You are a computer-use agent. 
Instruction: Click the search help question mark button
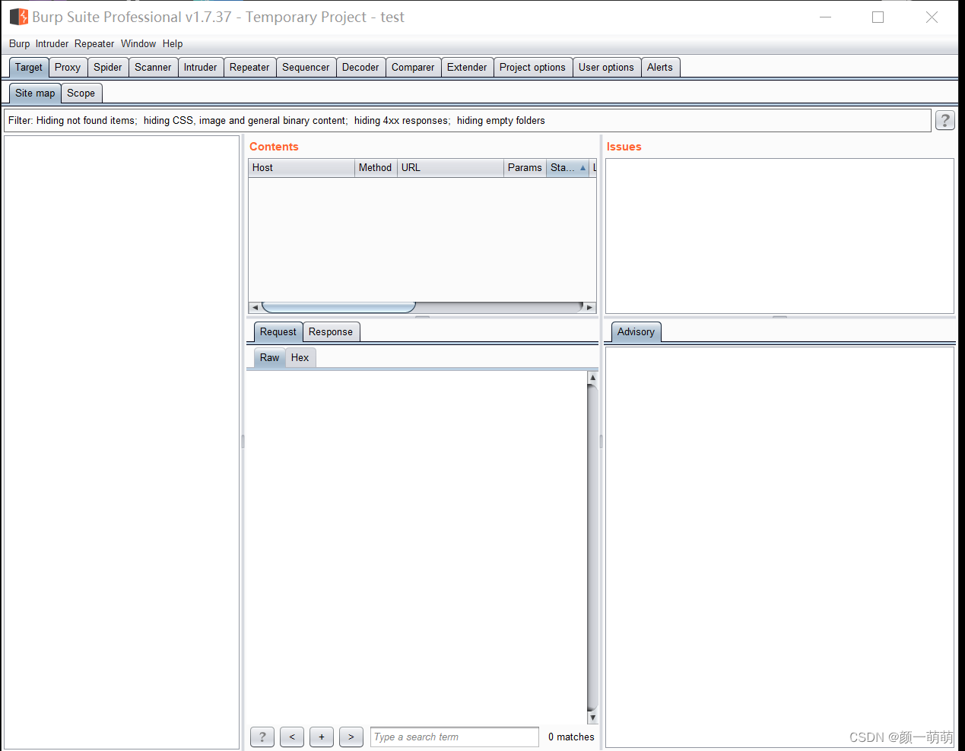click(x=262, y=737)
